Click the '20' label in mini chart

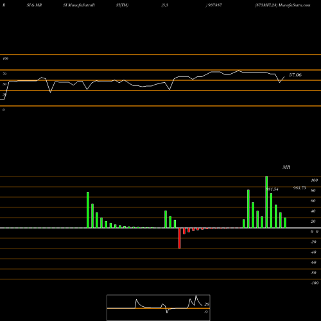pyautogui.click(x=207, y=304)
